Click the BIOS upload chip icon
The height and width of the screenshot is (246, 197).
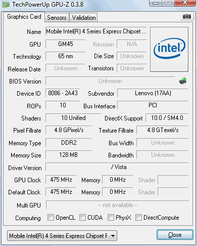click(183, 81)
